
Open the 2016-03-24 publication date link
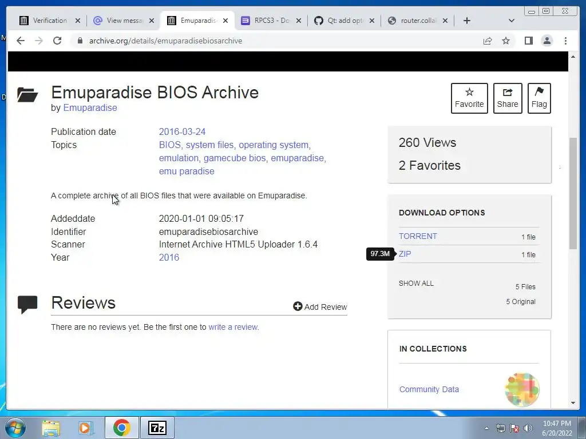[x=183, y=132]
